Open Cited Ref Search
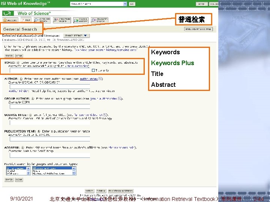 [42, 20]
